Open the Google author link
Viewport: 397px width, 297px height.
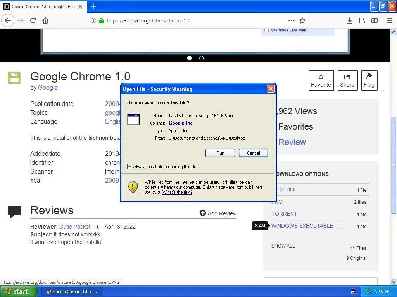click(x=48, y=88)
